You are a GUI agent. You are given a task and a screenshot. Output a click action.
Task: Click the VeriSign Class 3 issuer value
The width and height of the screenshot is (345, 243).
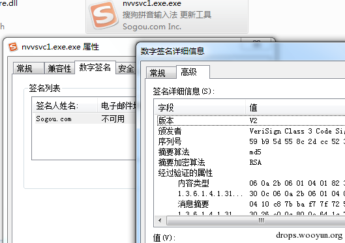coord(297,131)
